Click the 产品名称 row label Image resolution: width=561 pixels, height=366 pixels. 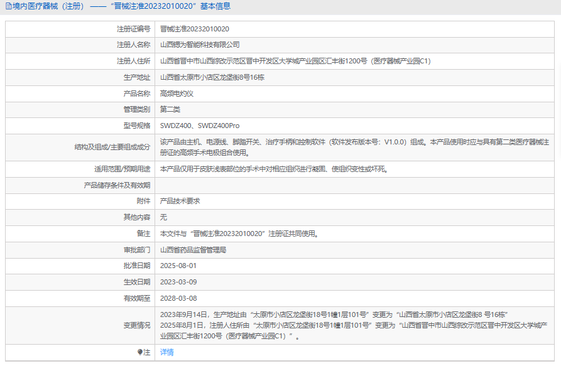[137, 94]
